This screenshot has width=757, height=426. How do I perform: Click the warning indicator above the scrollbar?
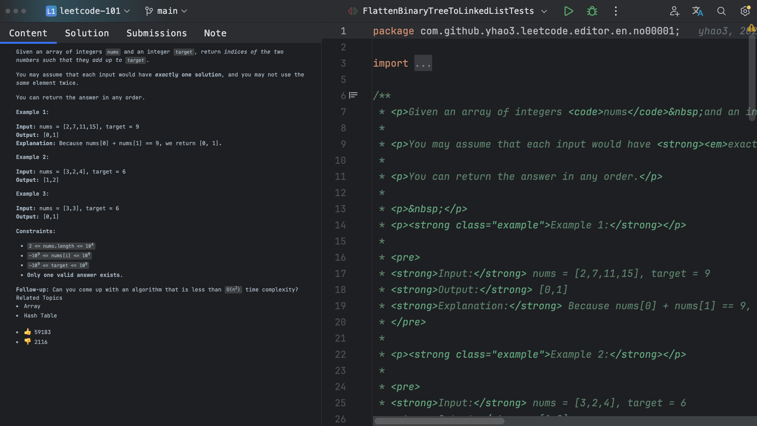[x=751, y=28]
